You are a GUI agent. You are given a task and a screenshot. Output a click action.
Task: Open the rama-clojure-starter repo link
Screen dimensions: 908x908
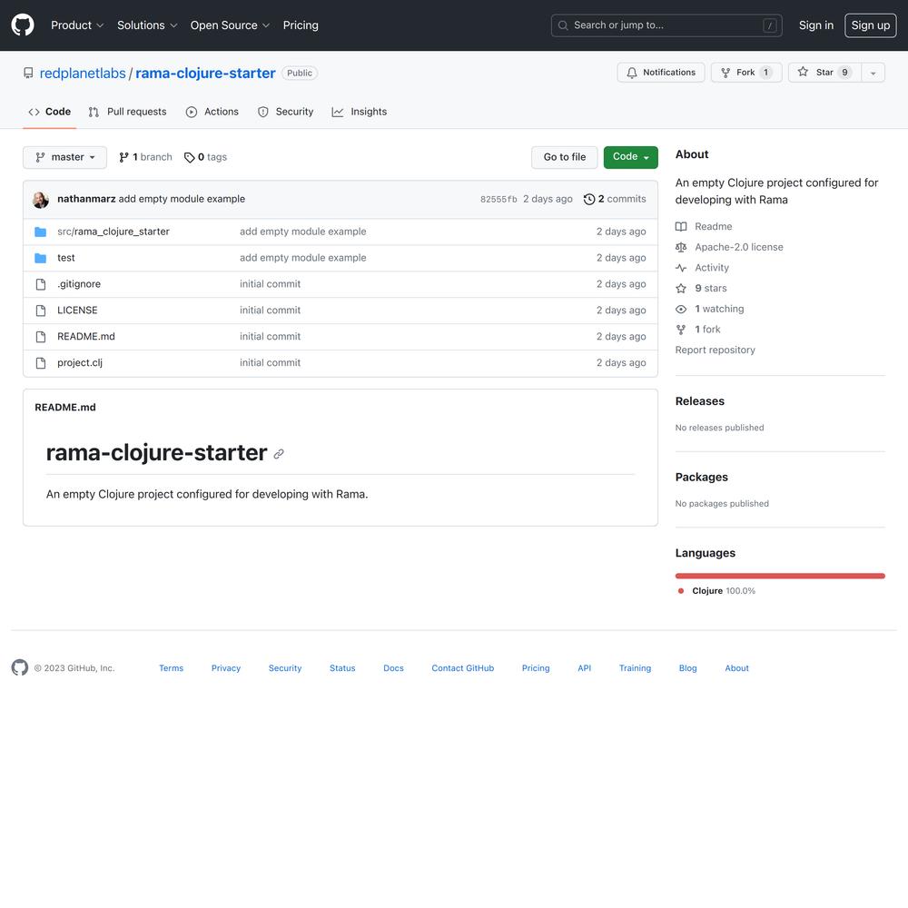(205, 74)
